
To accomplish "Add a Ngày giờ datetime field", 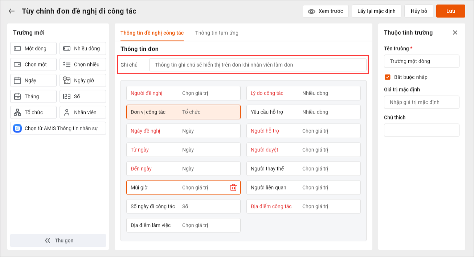I will pos(83,81).
